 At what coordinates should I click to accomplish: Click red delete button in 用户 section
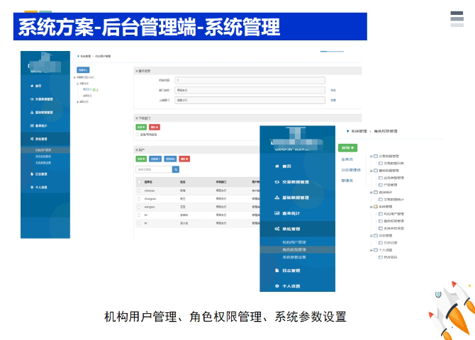pos(184,159)
